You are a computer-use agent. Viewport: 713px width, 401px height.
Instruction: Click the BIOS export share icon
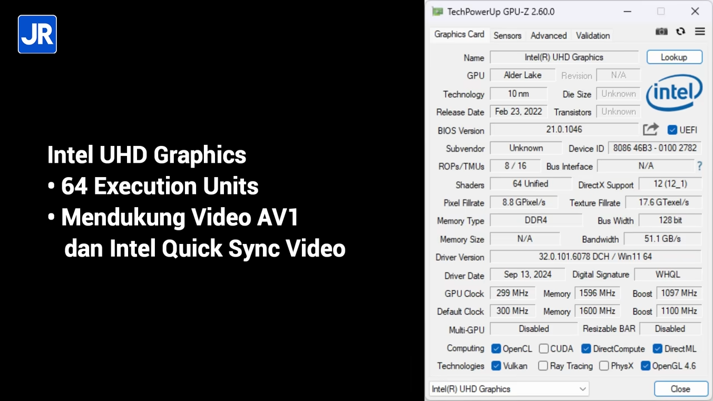pos(651,130)
